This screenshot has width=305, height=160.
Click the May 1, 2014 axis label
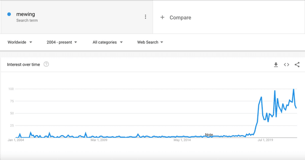[182, 140]
